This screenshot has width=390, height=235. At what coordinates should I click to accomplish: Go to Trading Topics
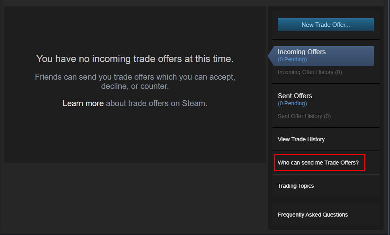[x=296, y=186]
